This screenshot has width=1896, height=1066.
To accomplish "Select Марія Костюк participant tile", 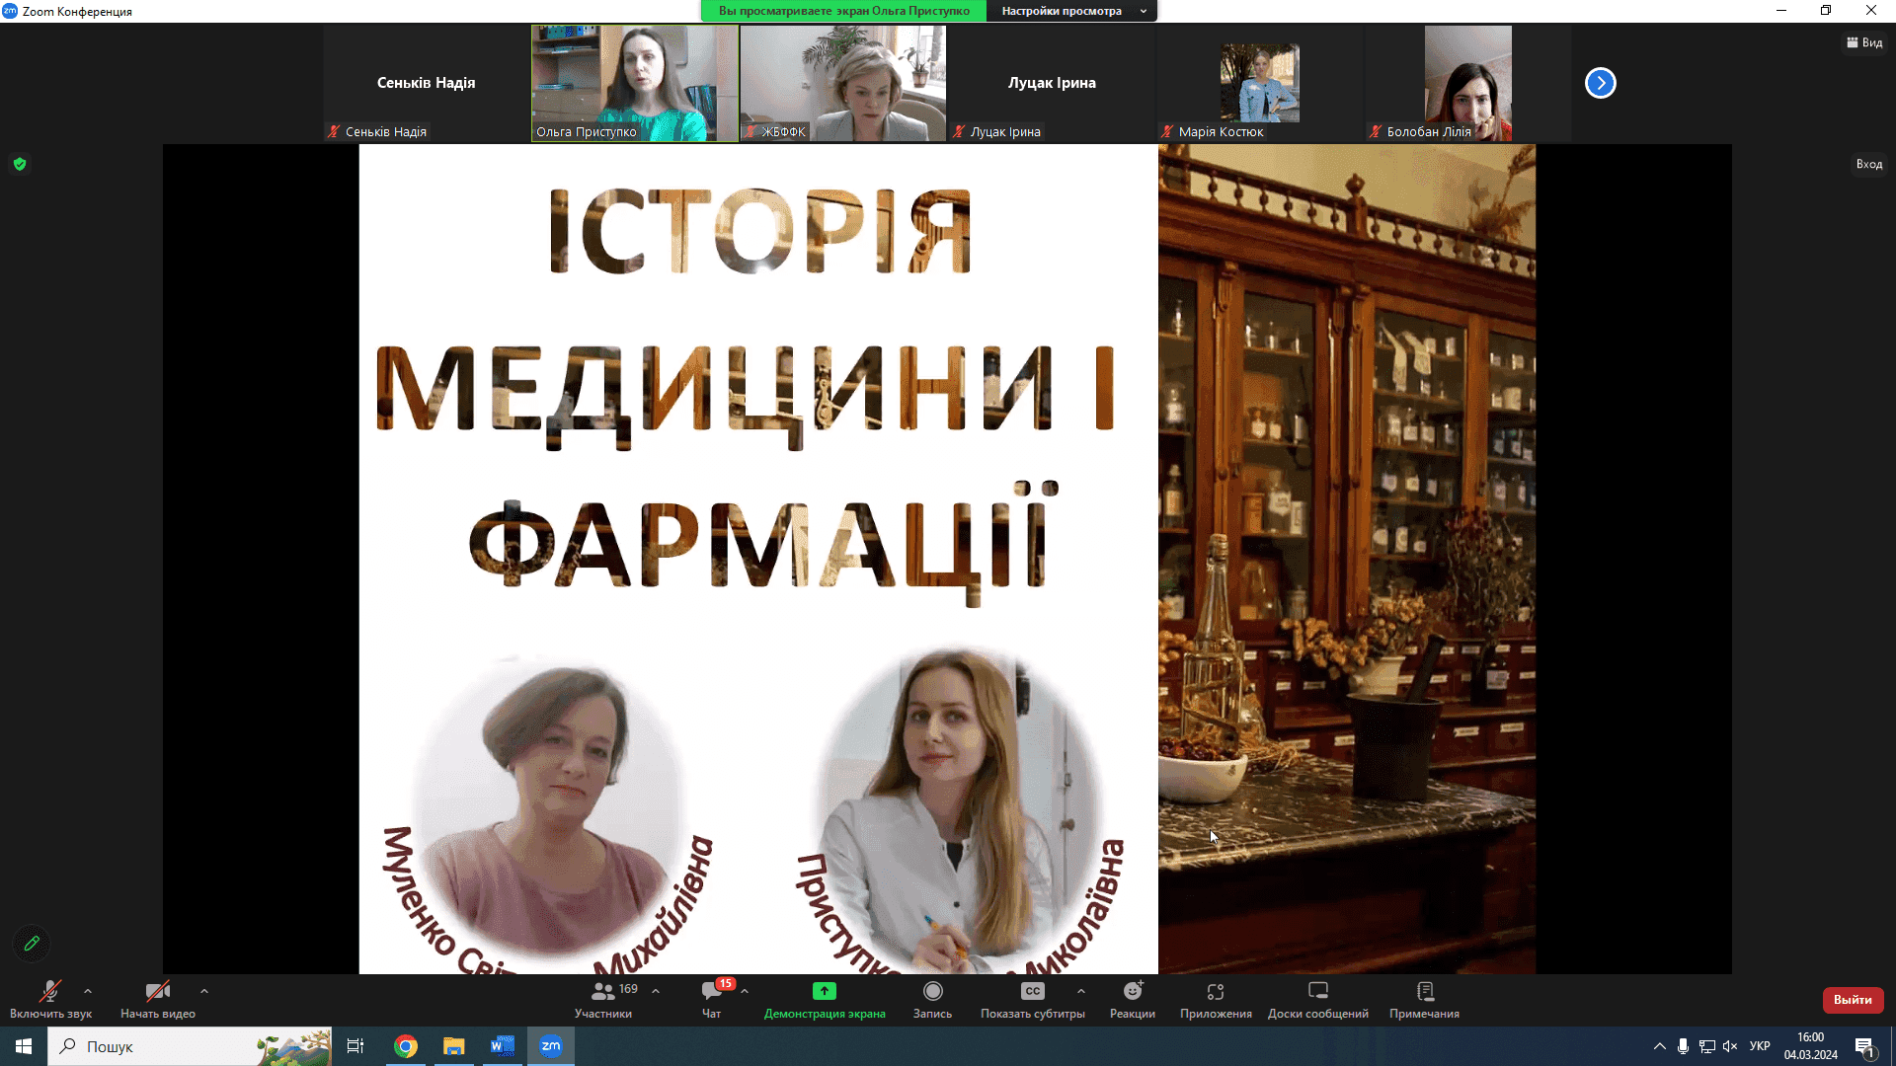I will pyautogui.click(x=1260, y=83).
